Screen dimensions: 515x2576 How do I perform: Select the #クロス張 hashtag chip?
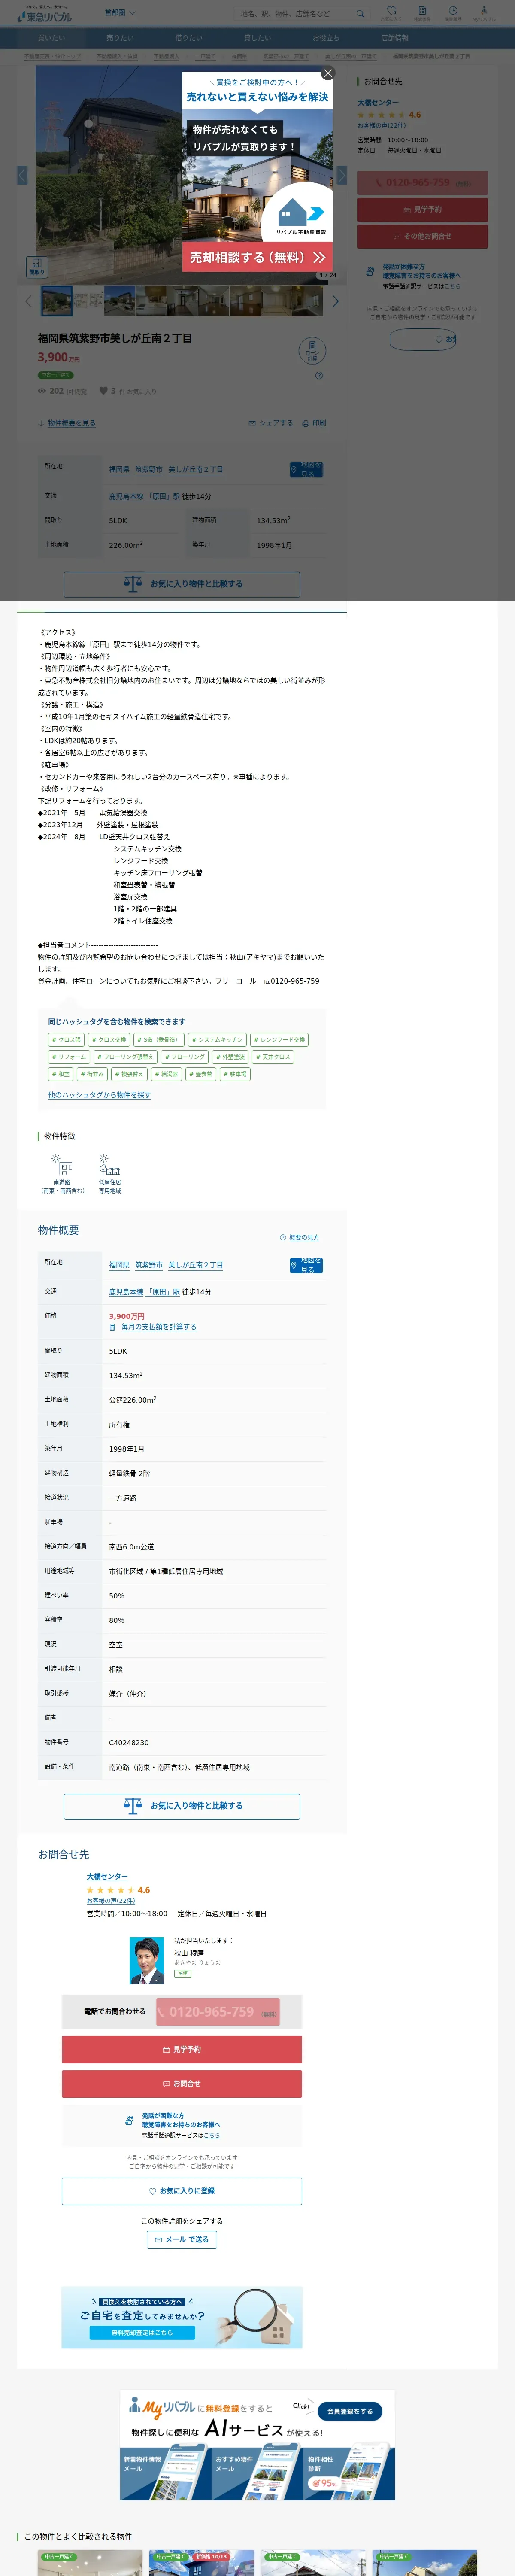(x=66, y=1040)
